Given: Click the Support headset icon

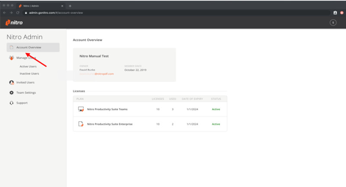Looking at the screenshot, I should (x=12, y=103).
